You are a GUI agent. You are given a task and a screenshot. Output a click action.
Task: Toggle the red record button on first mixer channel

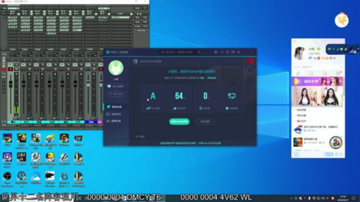click(x=10, y=69)
